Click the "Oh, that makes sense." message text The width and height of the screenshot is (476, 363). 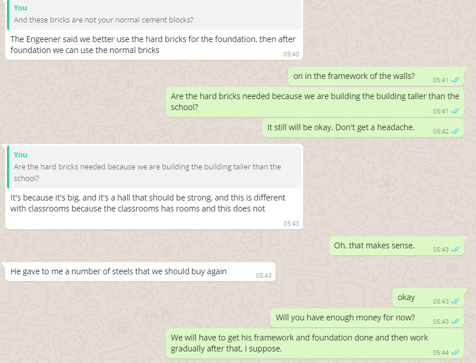pos(374,245)
